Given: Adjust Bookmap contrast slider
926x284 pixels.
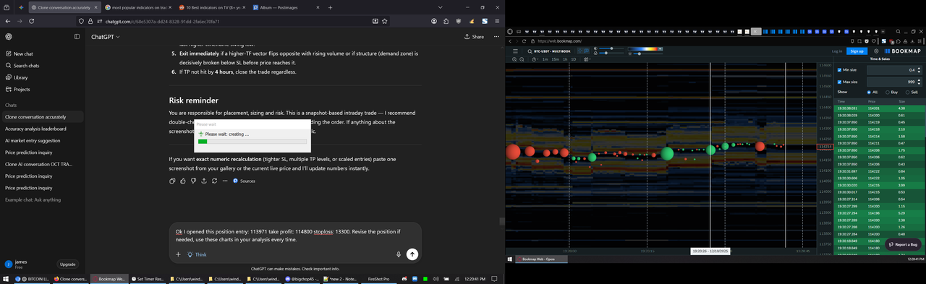Looking at the screenshot, I should (x=611, y=48).
